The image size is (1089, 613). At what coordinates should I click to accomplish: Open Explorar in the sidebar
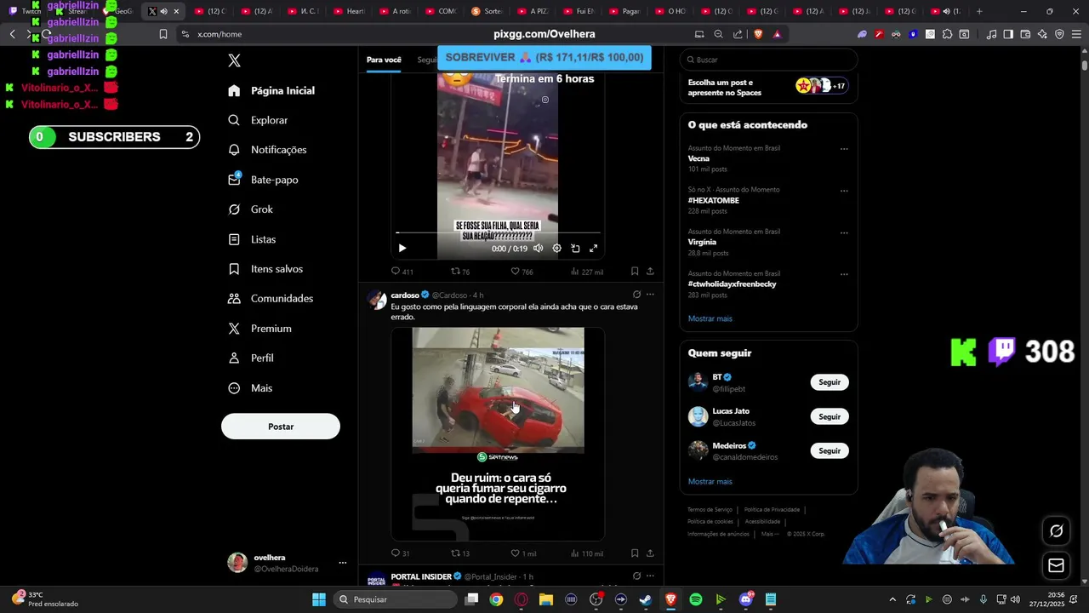click(x=258, y=120)
